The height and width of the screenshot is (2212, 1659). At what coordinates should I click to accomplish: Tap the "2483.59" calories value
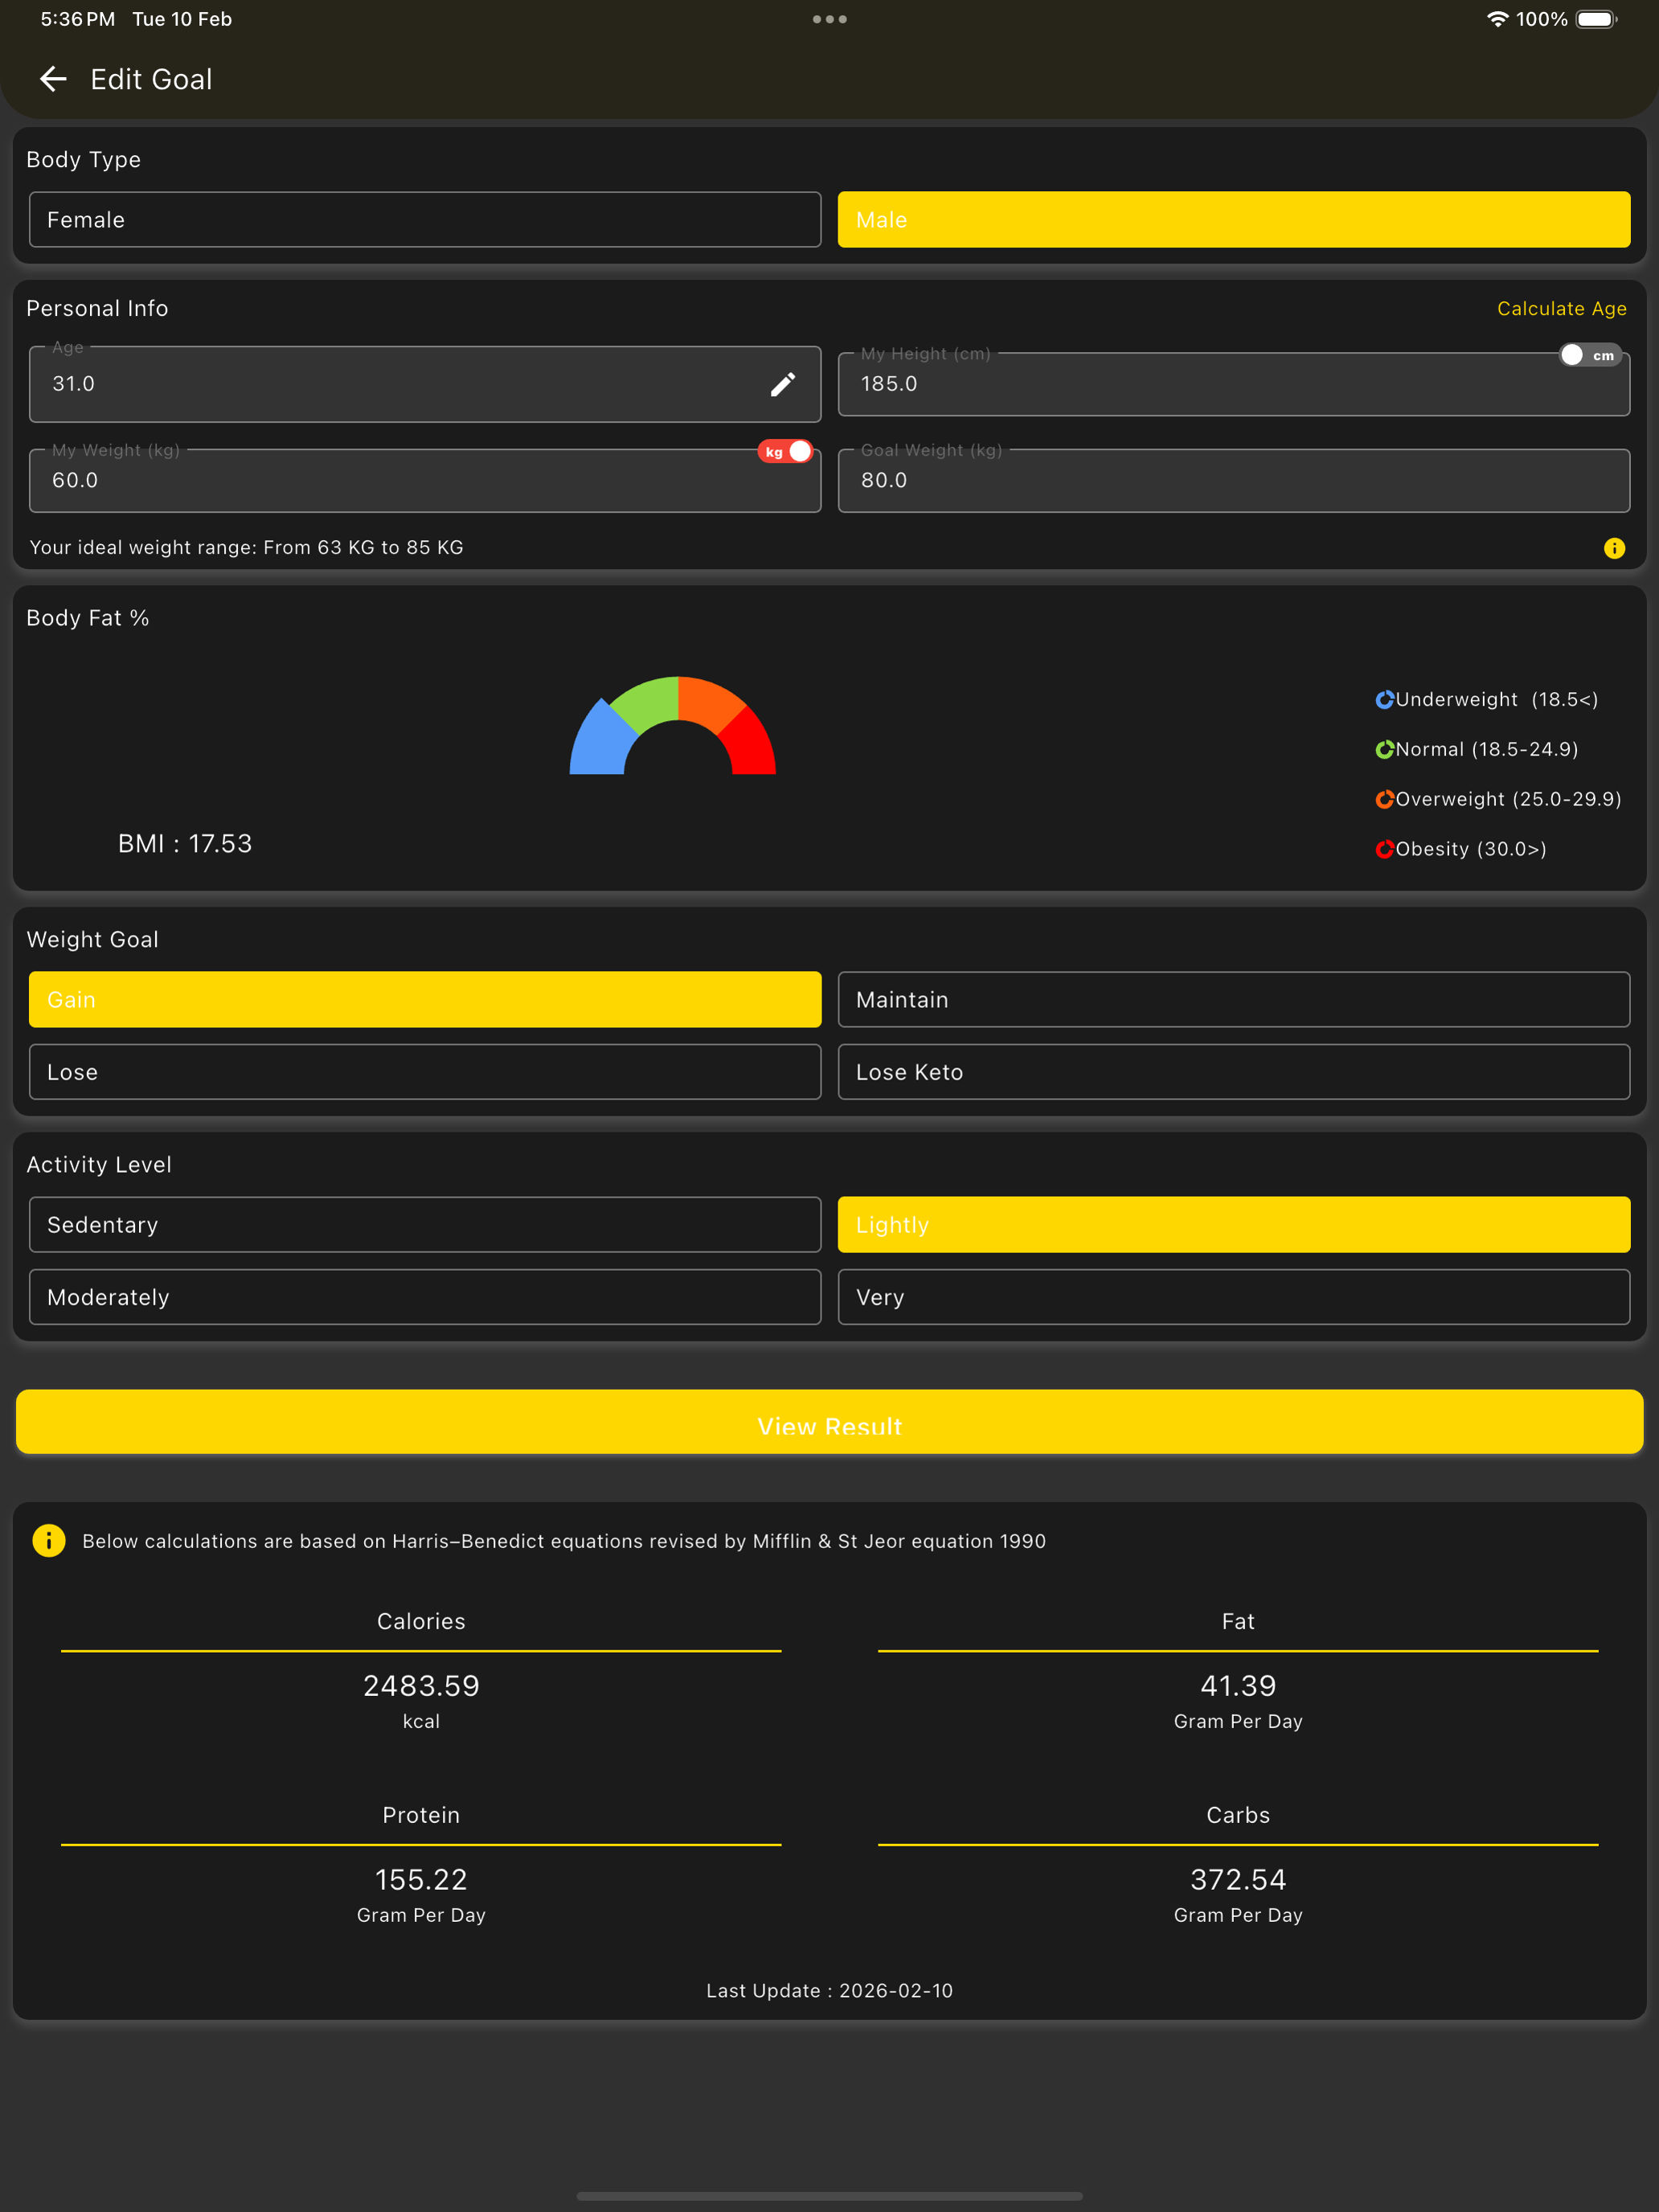421,1686
